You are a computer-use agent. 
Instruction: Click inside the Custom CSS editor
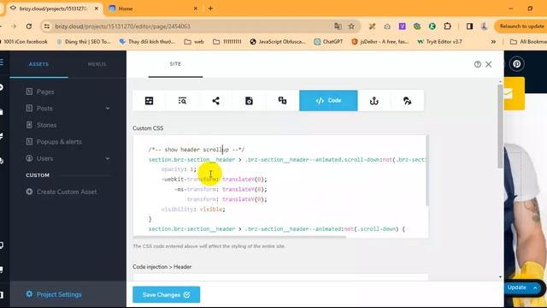pyautogui.click(x=279, y=187)
